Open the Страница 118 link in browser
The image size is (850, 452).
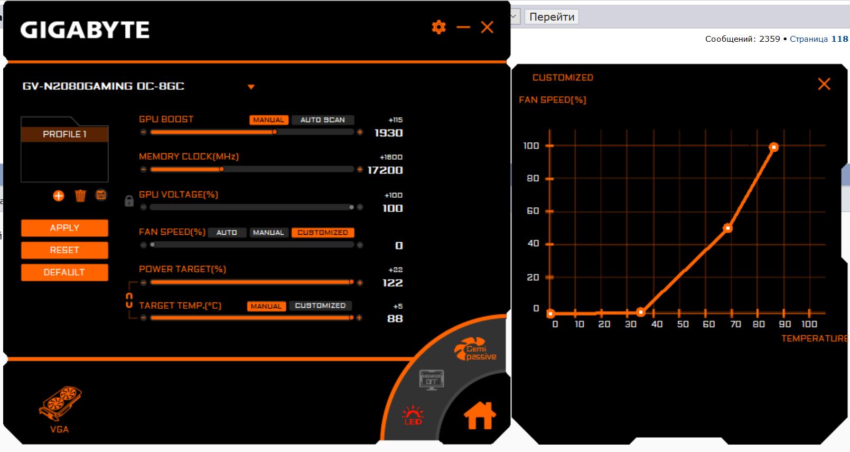coord(819,39)
